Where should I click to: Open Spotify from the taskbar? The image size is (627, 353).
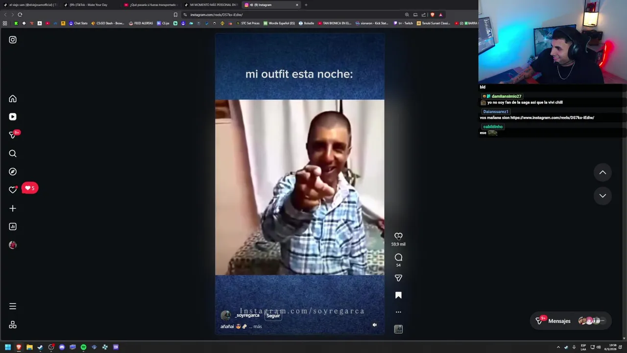point(83,347)
